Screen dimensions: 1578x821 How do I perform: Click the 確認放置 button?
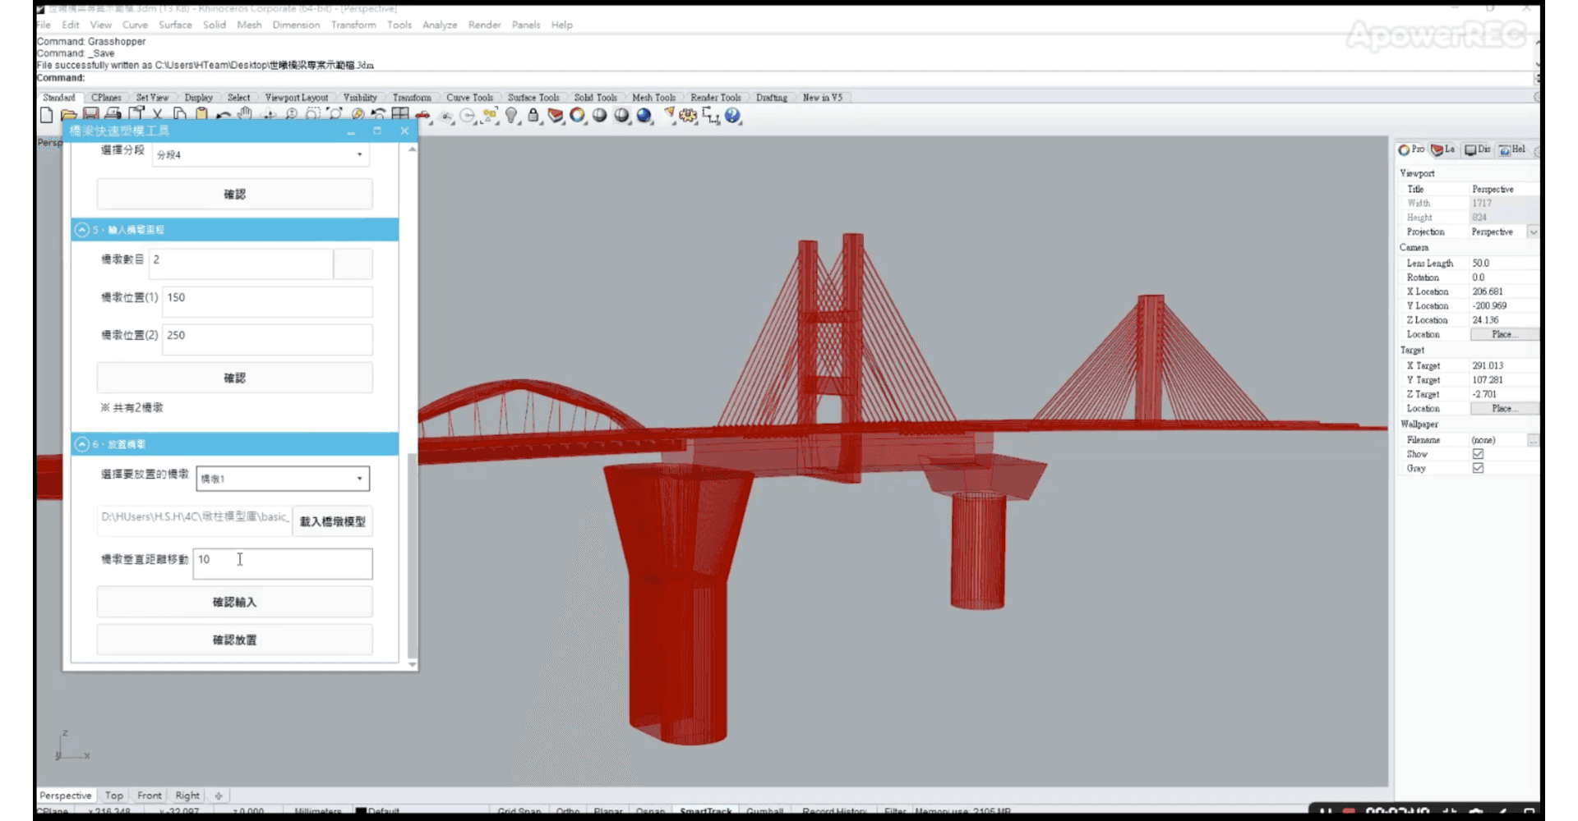click(x=235, y=640)
